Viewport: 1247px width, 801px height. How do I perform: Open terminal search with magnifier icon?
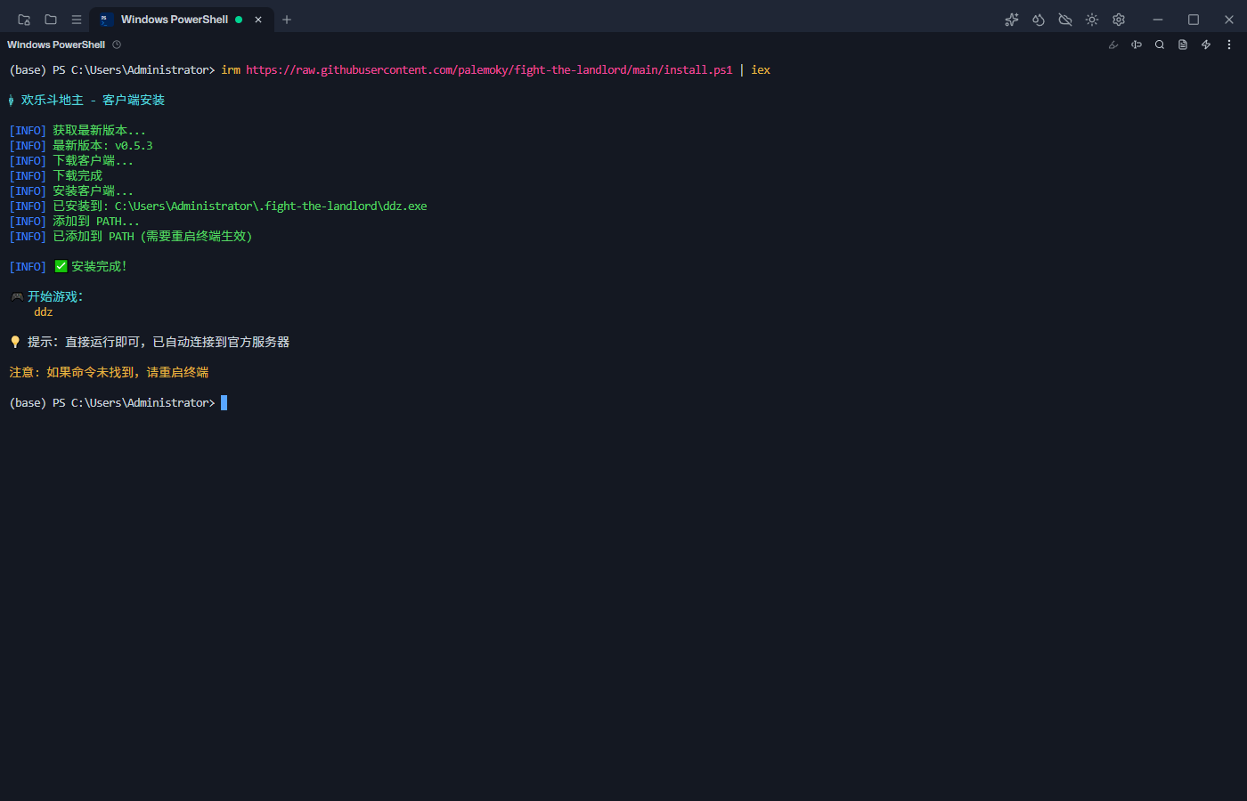coord(1160,44)
